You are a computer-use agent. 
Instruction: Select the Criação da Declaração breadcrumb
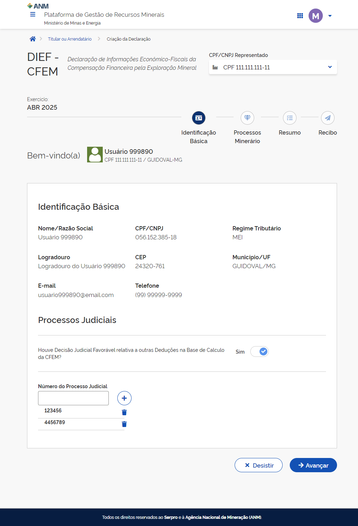(129, 39)
